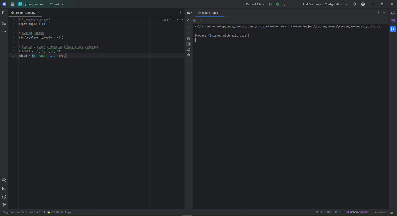Toggle soft-wrap in console
This screenshot has width=397, height=216.
[x=189, y=39]
